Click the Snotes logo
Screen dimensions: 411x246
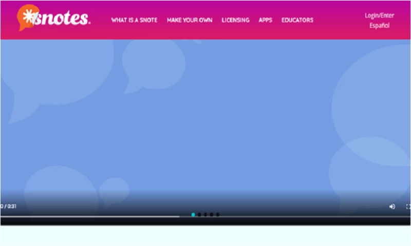[x=54, y=18]
